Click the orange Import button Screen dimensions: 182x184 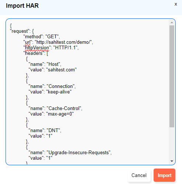(164, 175)
